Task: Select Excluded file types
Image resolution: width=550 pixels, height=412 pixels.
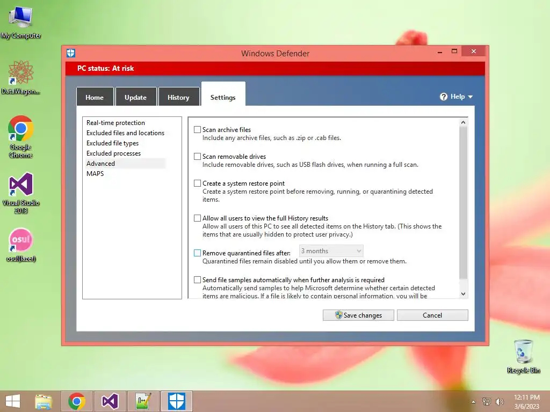Action: (113, 143)
